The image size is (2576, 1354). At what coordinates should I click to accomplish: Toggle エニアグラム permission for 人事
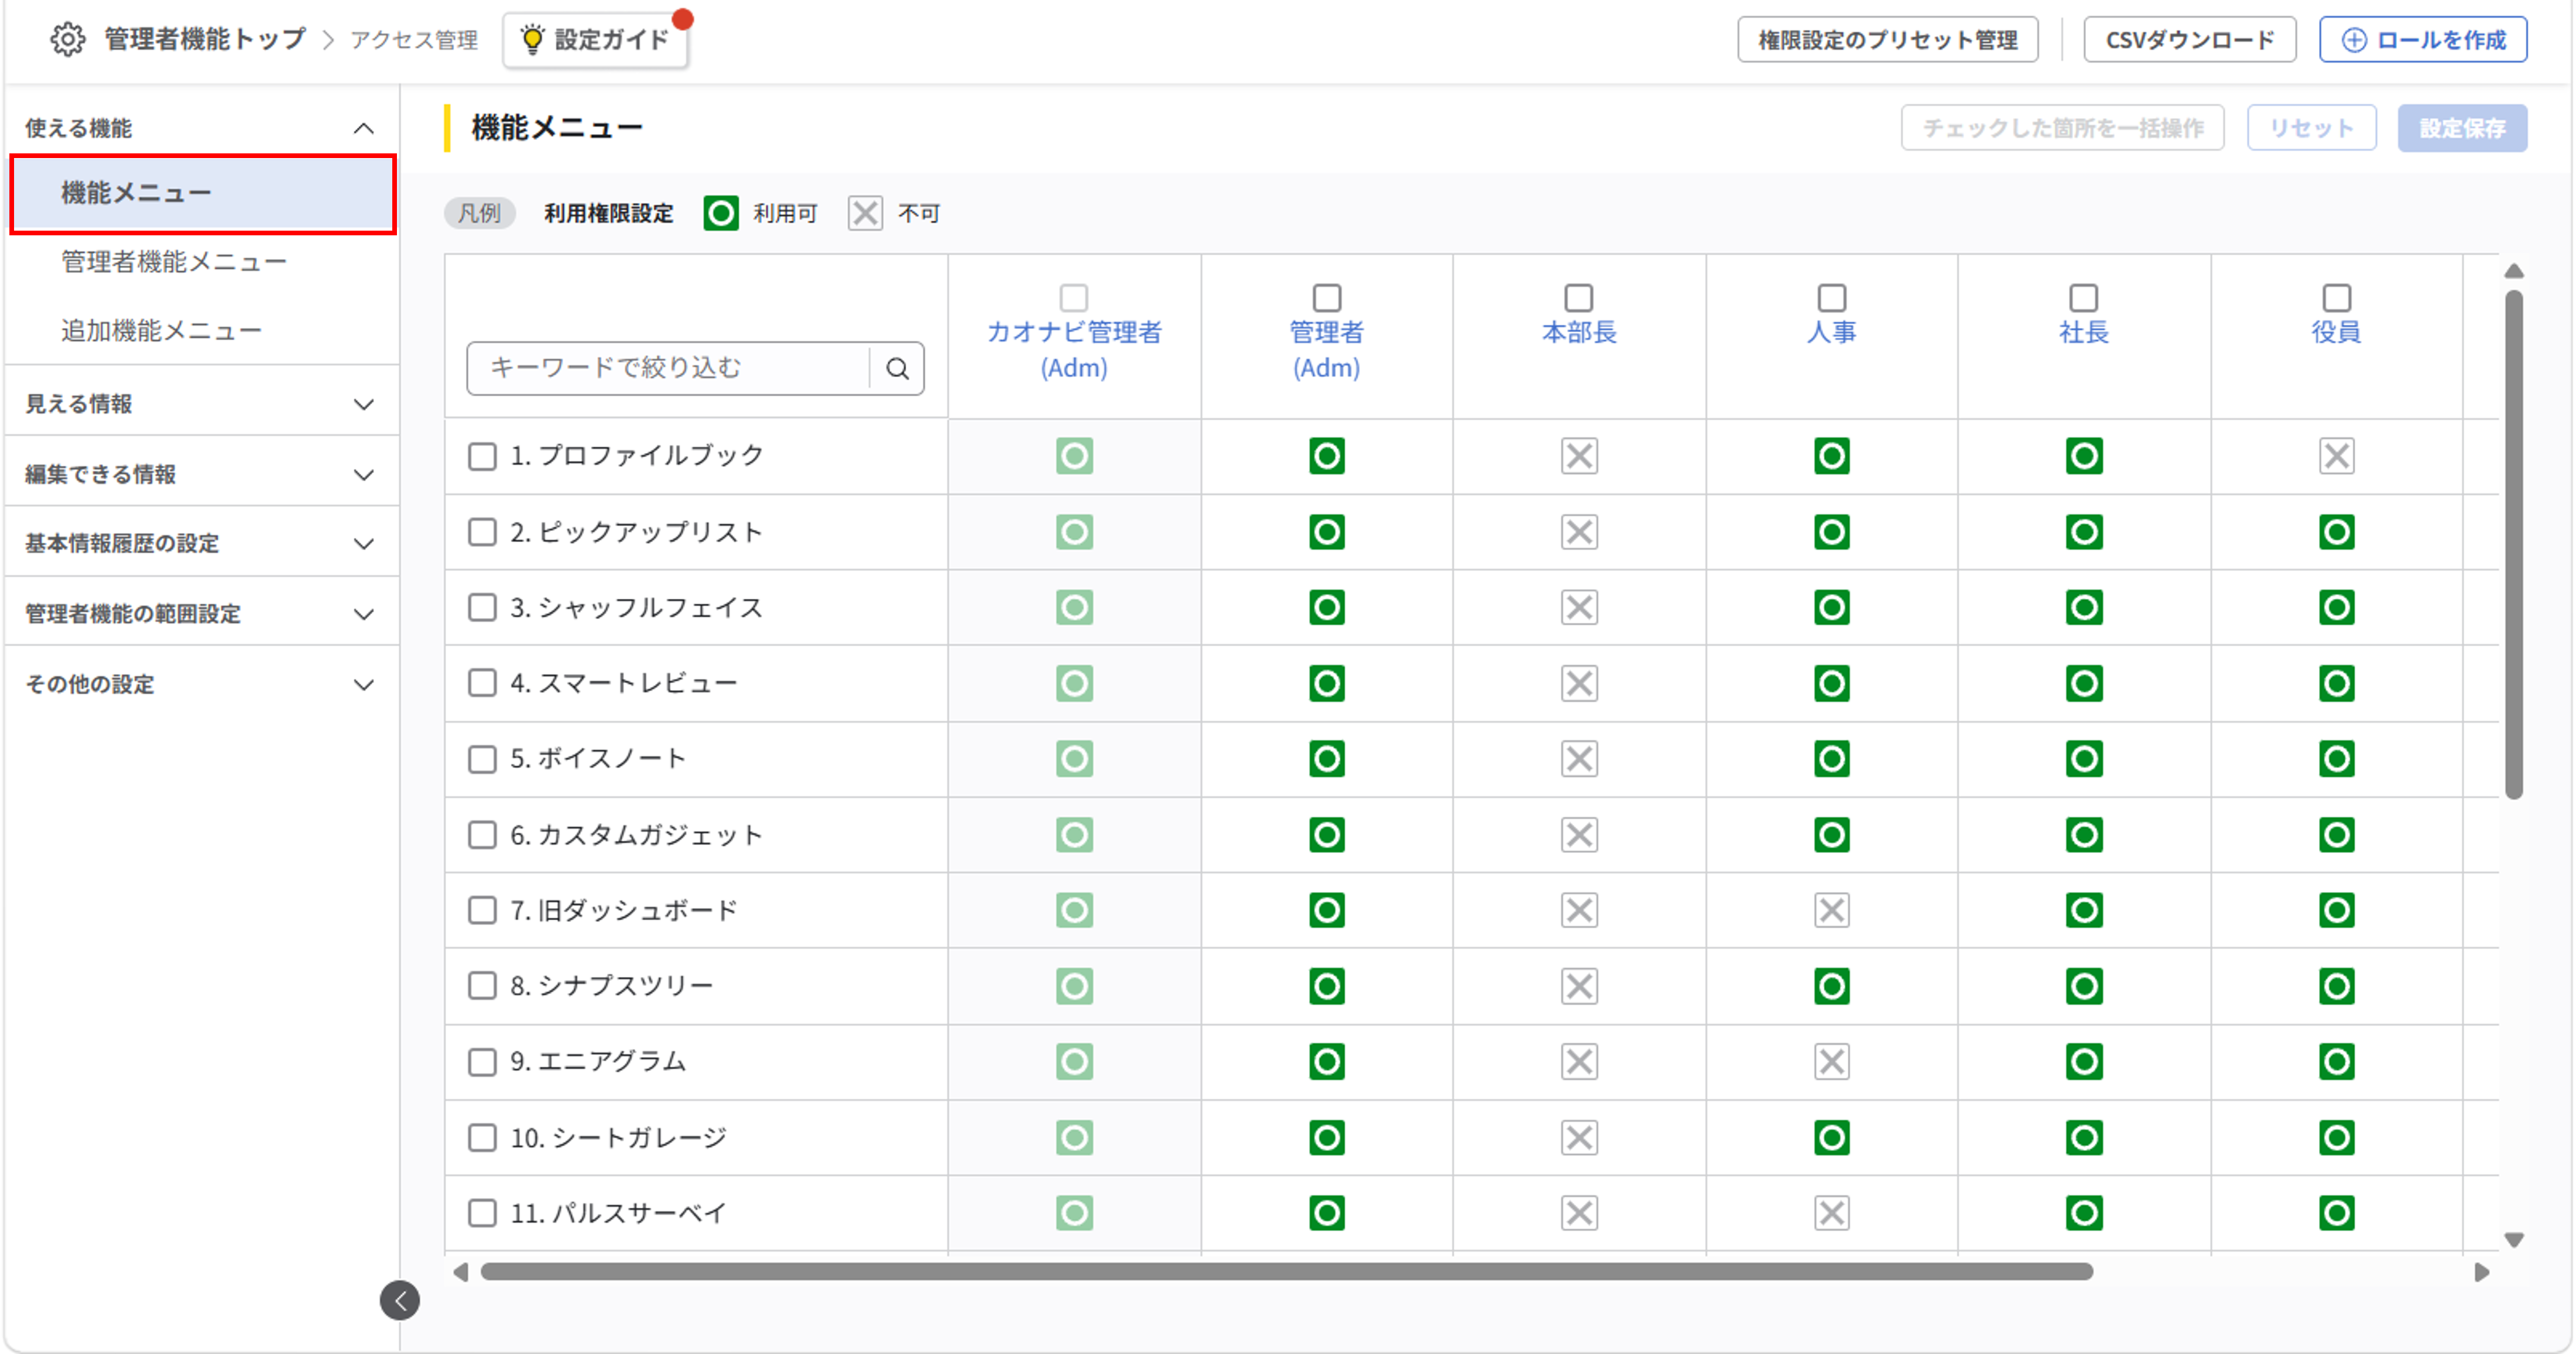tap(1831, 1061)
